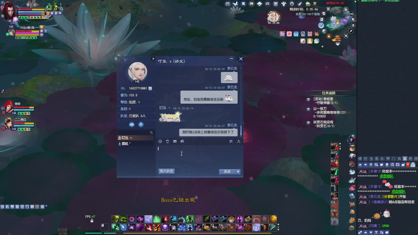The image size is (418, 235).
Task: Toggle the lock icon under FPS counter
Action: 92,221
